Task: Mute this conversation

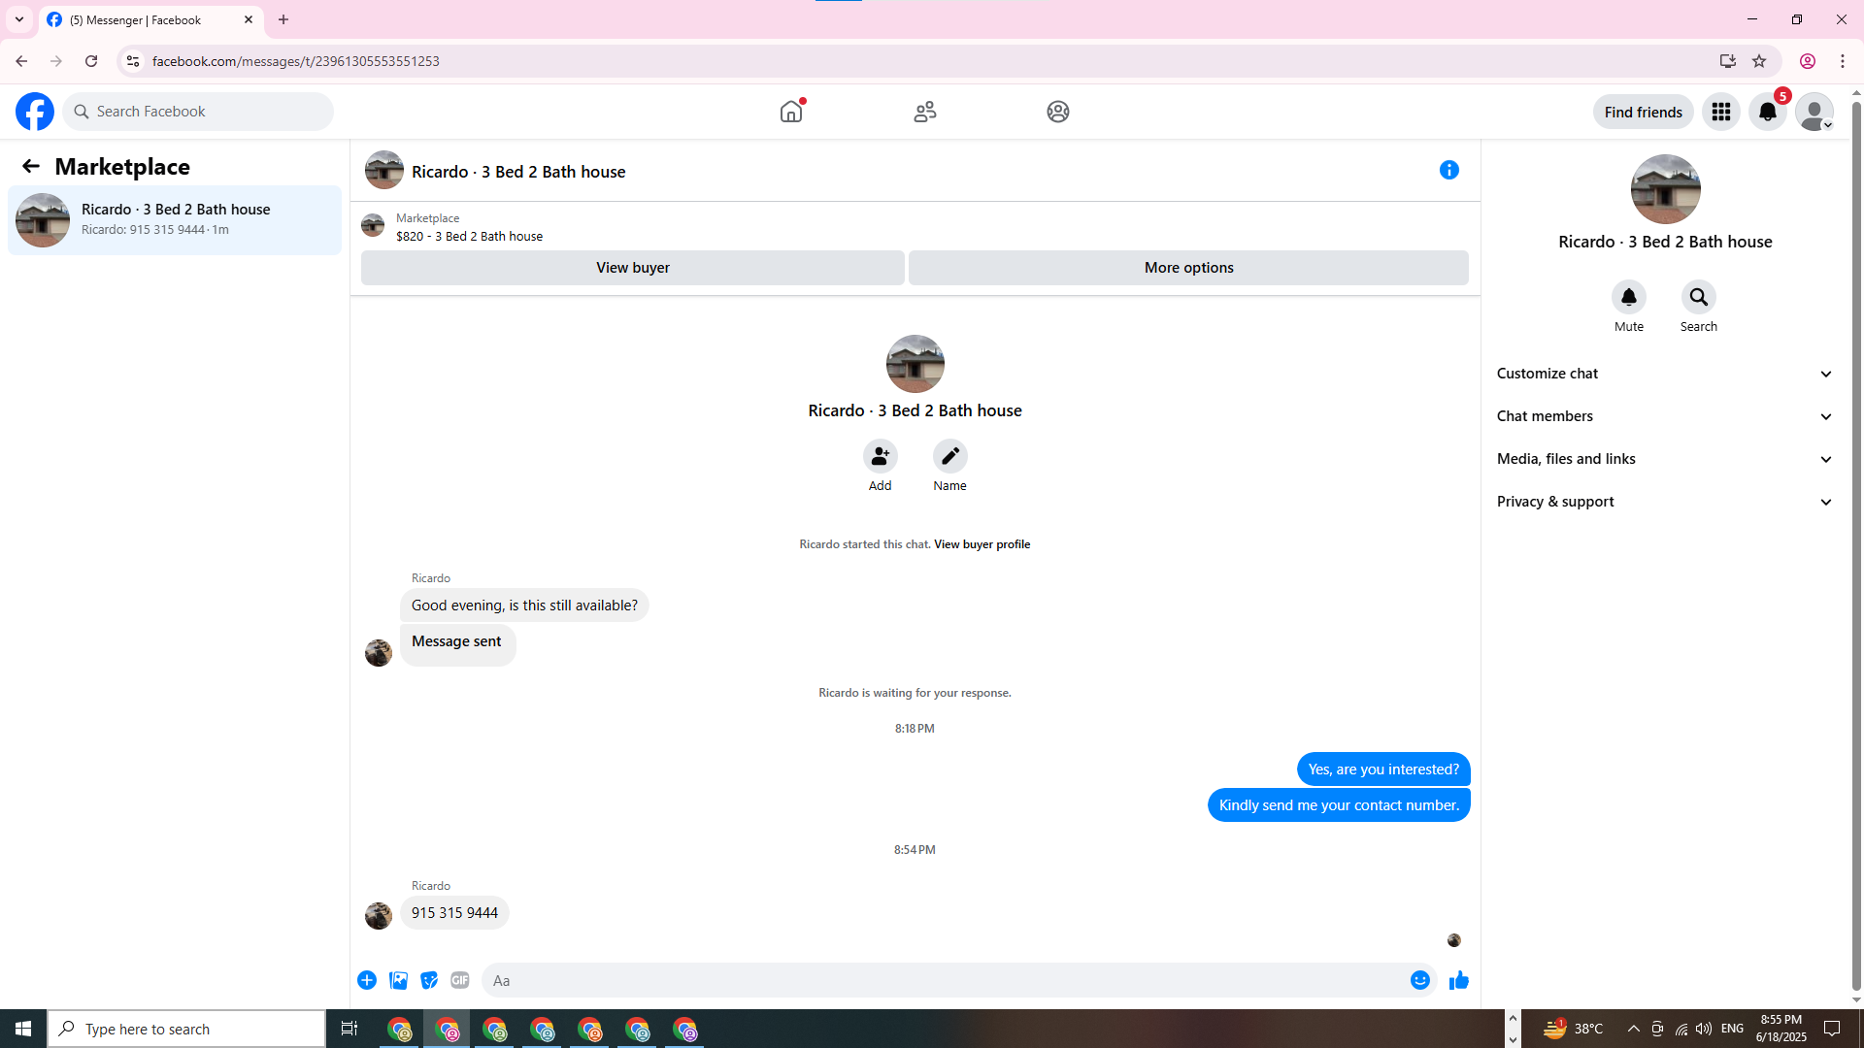Action: click(1629, 297)
